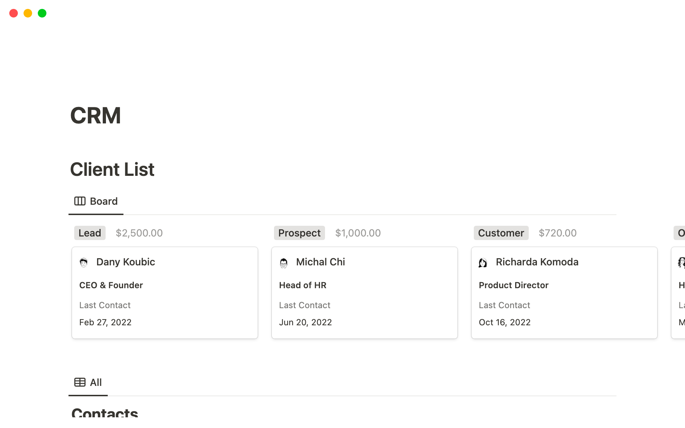Select the All view tab
The image size is (685, 428).
point(88,383)
